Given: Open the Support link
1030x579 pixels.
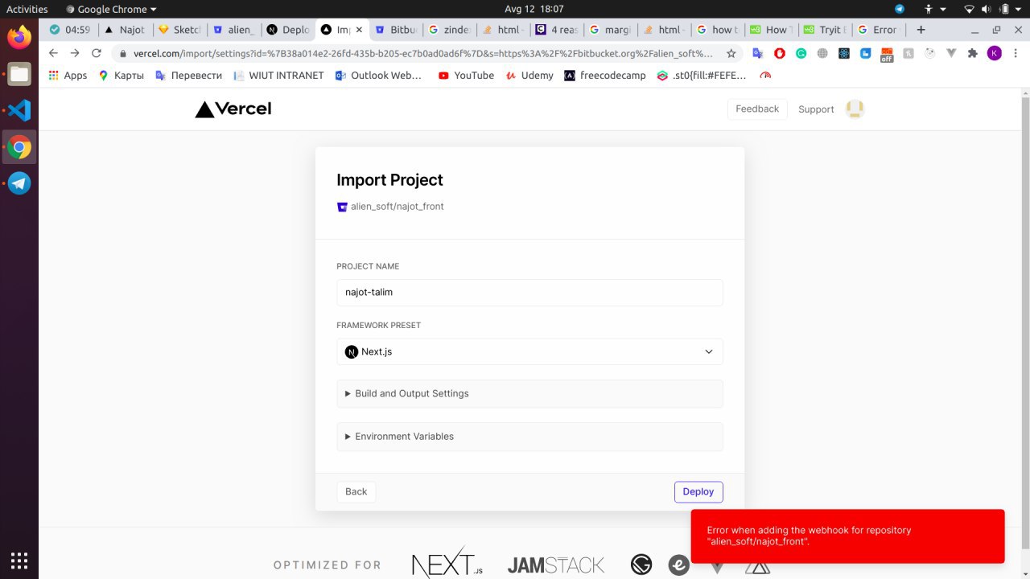Looking at the screenshot, I should click(816, 109).
